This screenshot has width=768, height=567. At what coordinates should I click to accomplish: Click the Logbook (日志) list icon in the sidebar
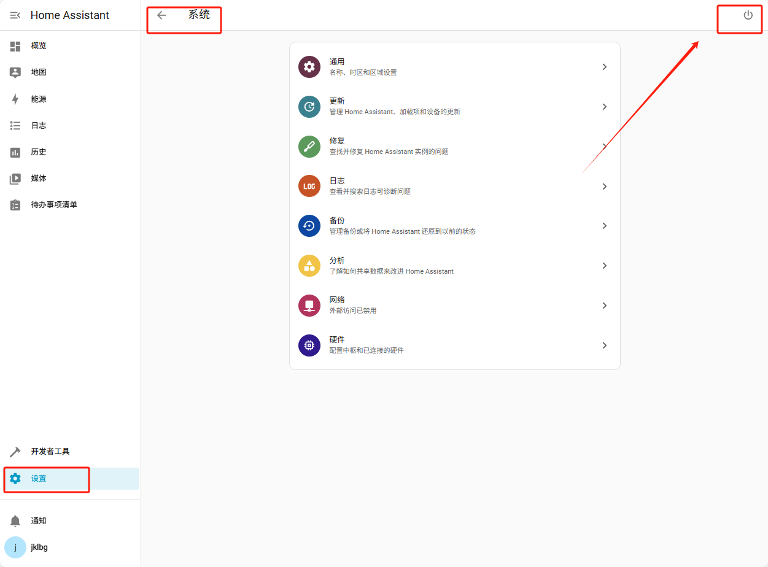click(x=15, y=126)
